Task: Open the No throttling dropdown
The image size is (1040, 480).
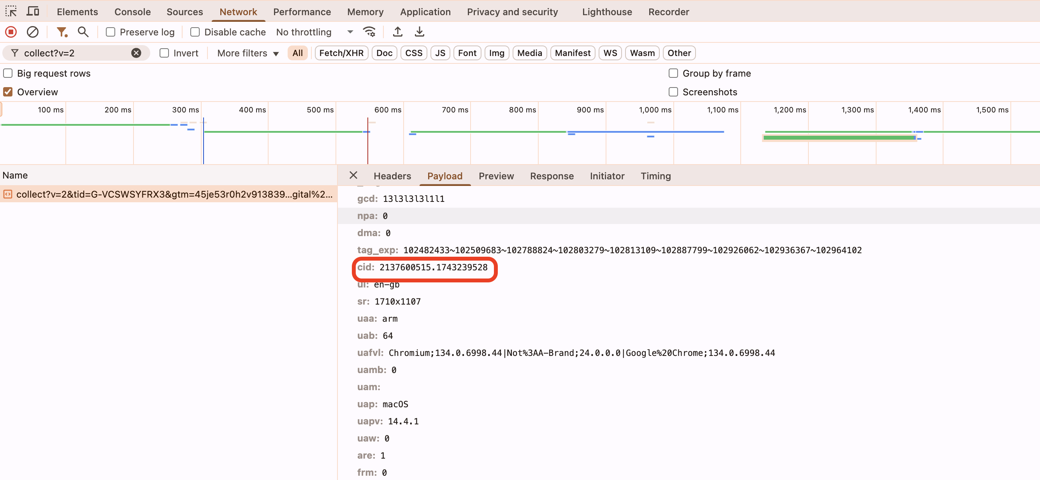Action: coord(314,32)
